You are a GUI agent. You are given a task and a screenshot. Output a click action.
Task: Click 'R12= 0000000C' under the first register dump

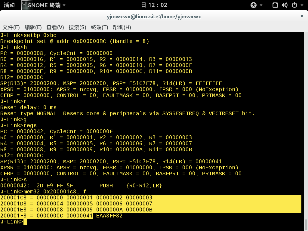22,77
